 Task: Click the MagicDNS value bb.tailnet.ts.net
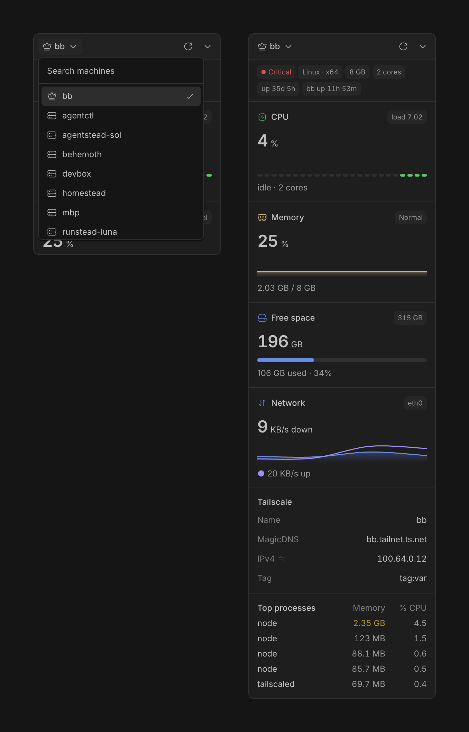point(397,539)
